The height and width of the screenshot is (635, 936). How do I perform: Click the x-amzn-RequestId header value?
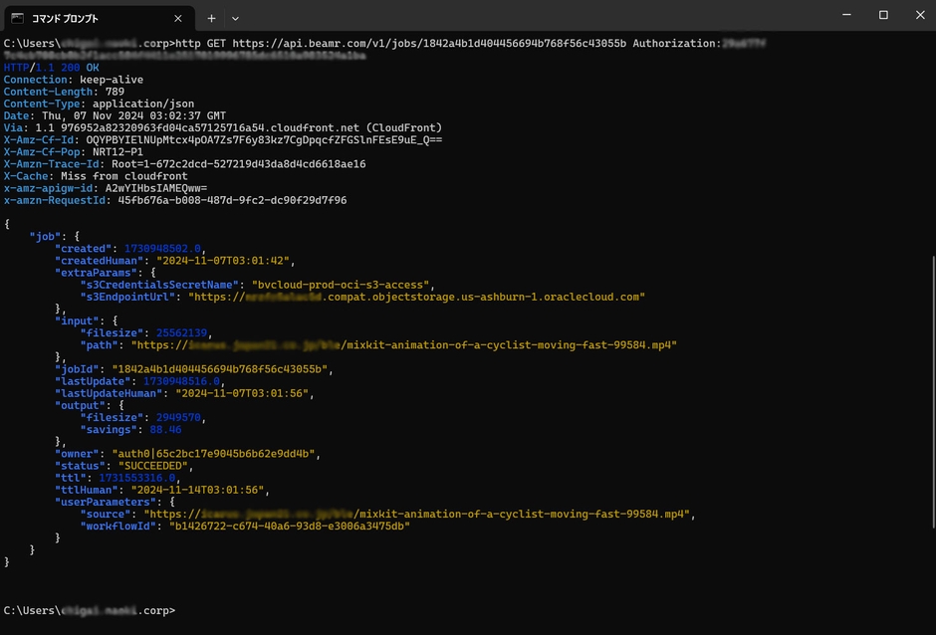pos(232,200)
